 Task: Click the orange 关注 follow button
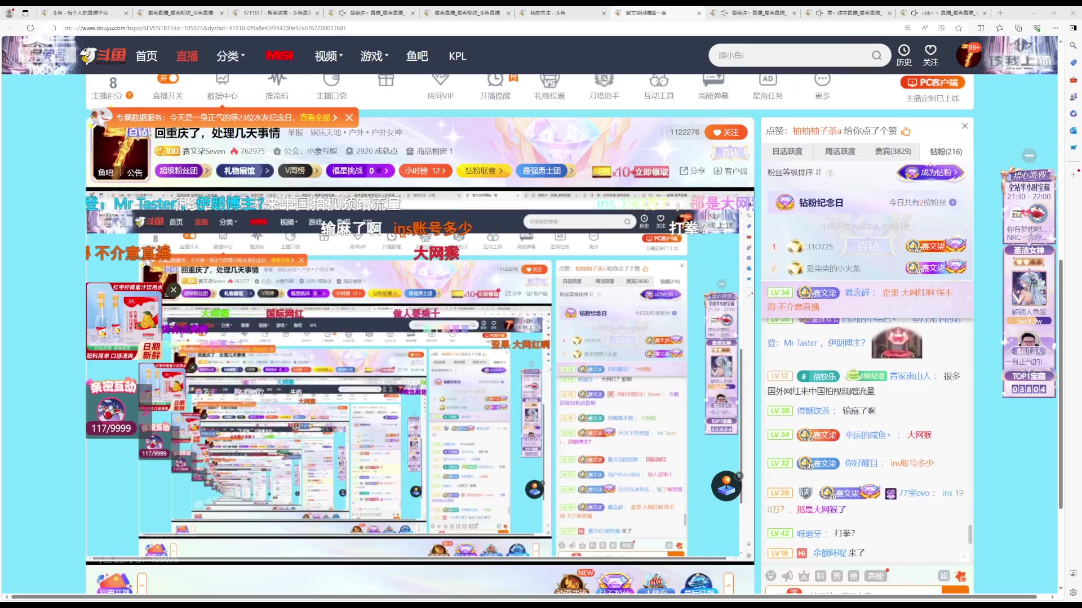coord(726,132)
